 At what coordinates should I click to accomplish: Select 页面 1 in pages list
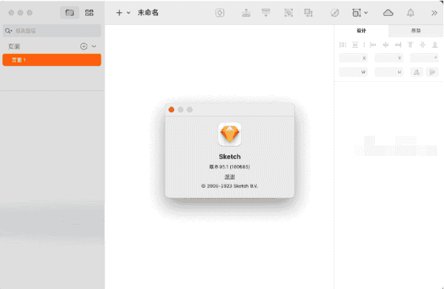click(x=52, y=60)
